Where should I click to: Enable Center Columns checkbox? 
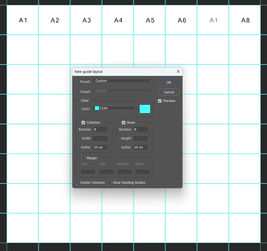tap(77, 183)
